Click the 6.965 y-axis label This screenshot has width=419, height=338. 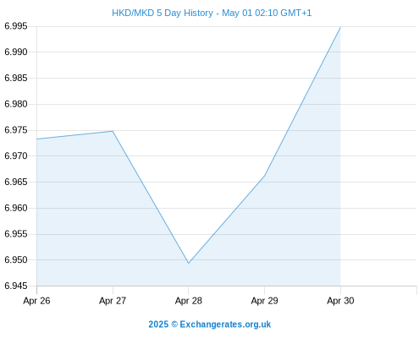pos(16,182)
